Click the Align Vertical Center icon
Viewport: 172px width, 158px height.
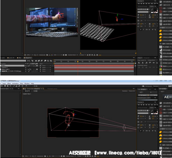click(x=154, y=63)
